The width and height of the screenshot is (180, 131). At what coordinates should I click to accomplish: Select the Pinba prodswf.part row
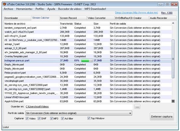click(x=88, y=73)
